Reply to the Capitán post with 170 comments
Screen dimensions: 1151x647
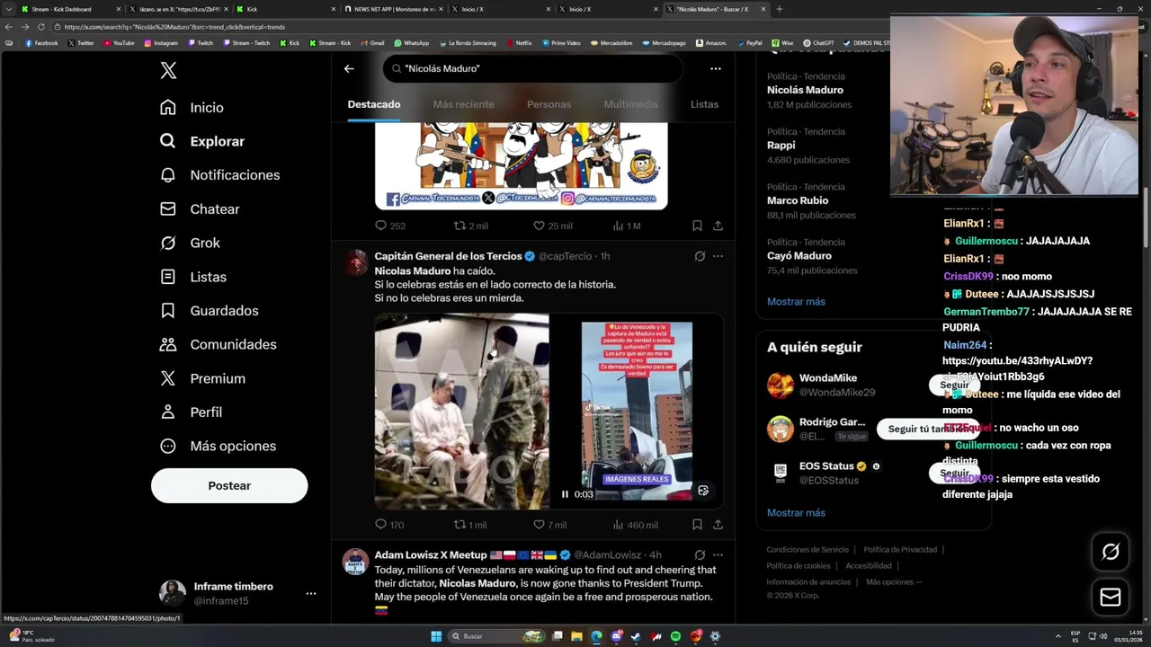(389, 525)
